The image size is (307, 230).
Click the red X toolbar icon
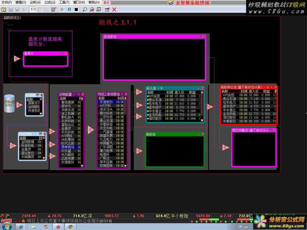click(114, 9)
